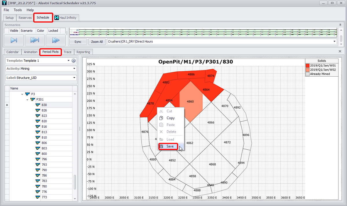
Task: Click the fast-forward play button
Action: [x=34, y=40]
